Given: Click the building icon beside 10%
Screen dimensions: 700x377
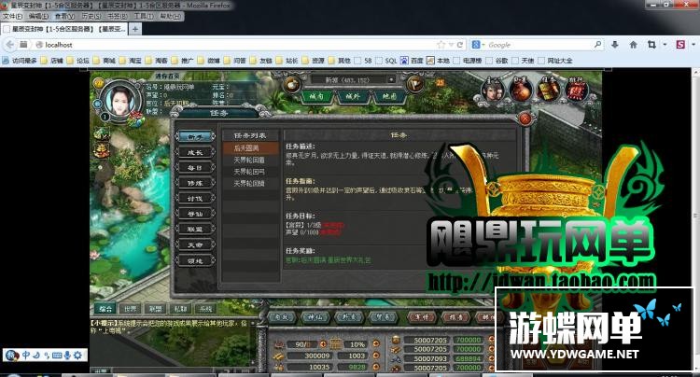Looking at the screenshot, I should [x=336, y=344].
